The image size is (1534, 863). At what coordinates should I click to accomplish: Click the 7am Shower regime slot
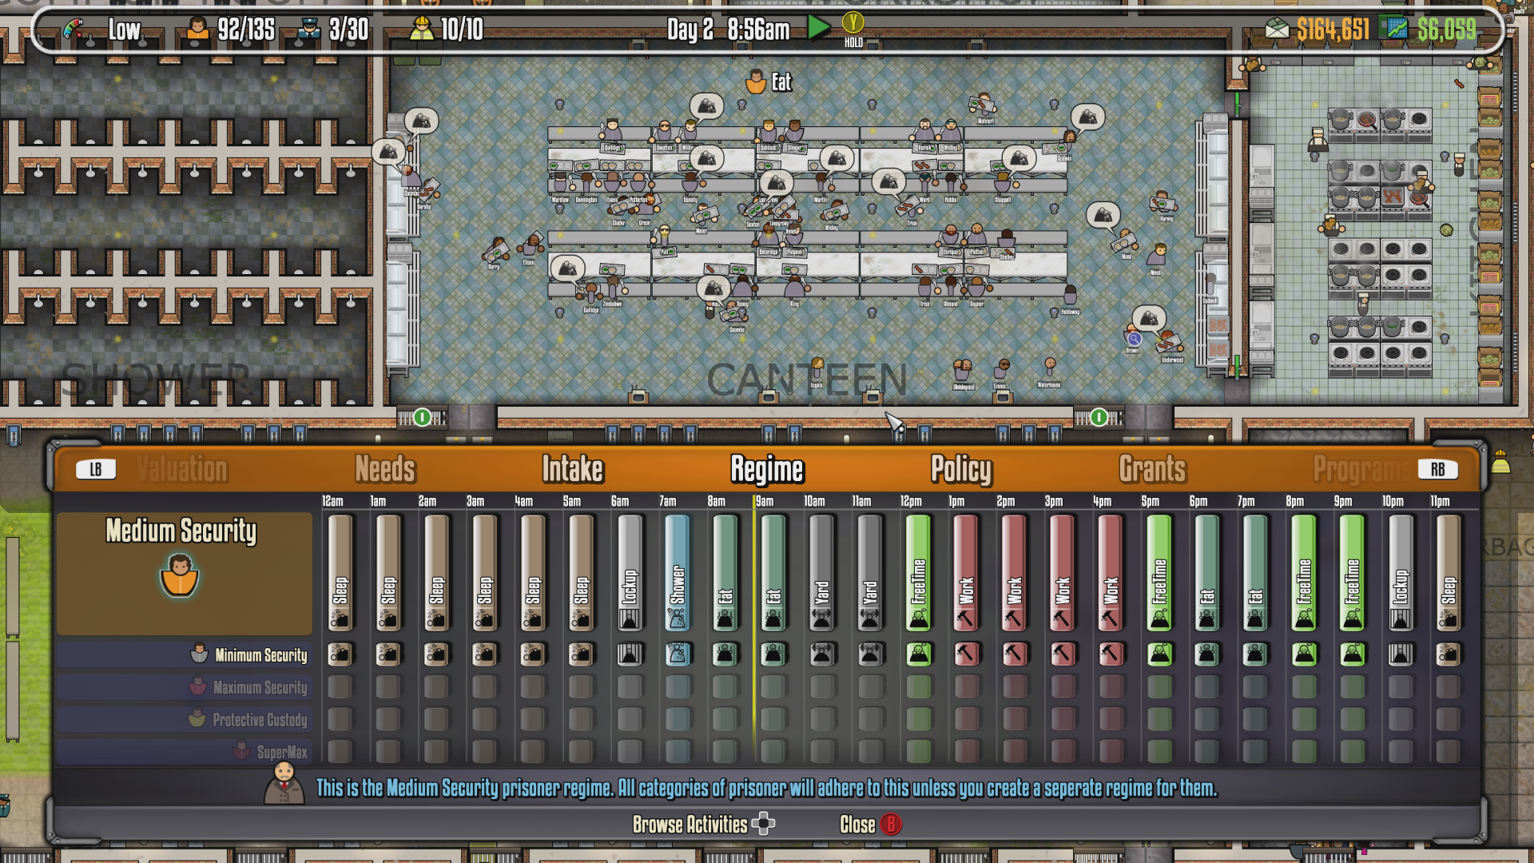click(x=677, y=573)
